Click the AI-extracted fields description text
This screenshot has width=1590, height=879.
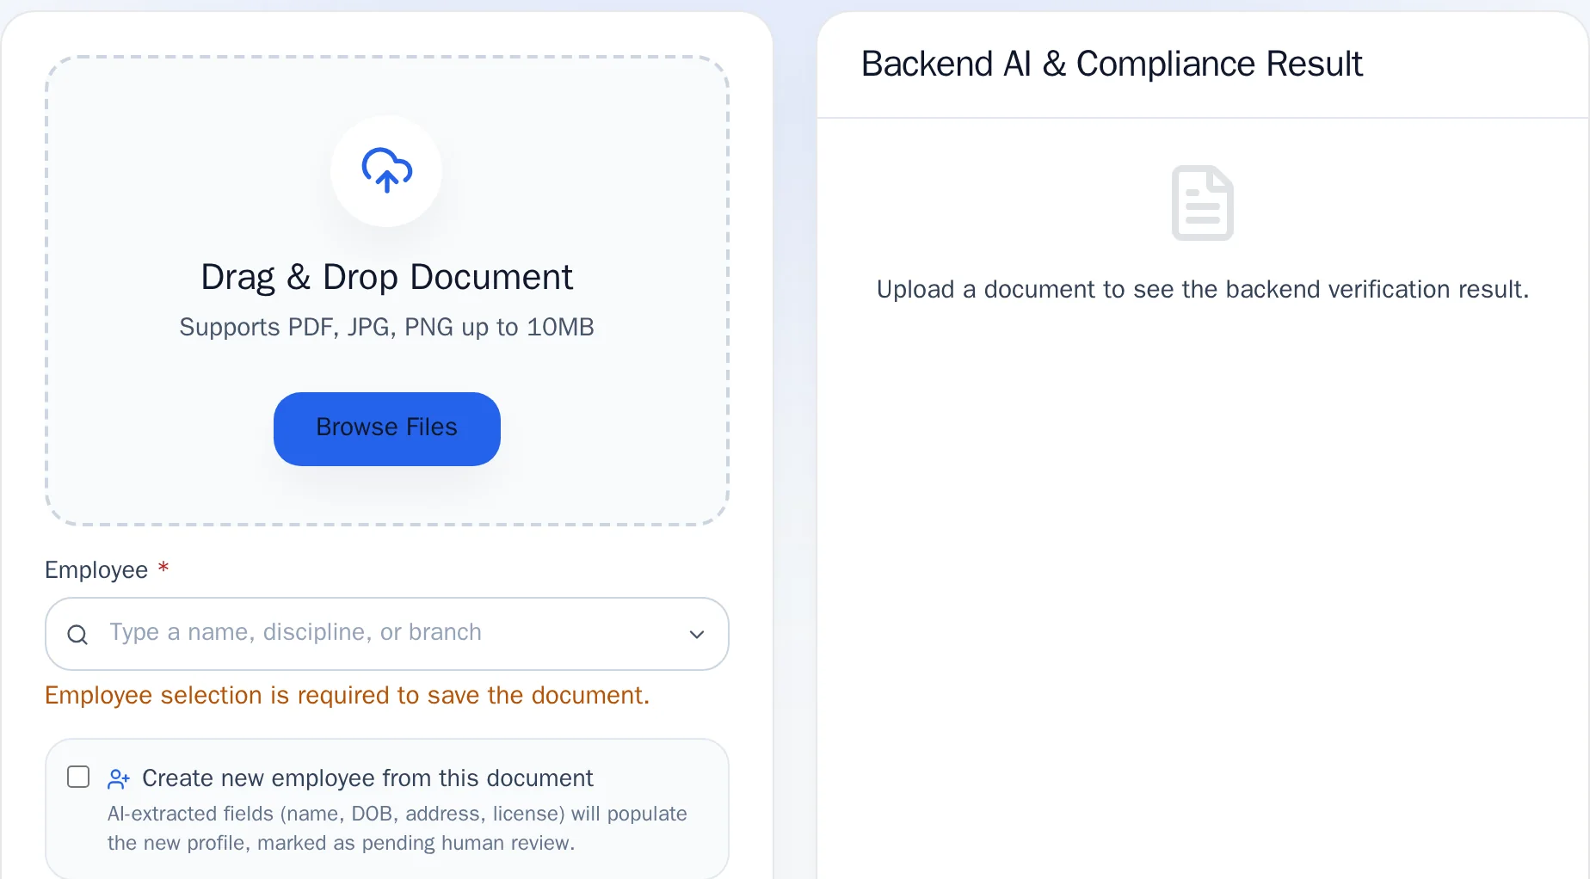(397, 828)
